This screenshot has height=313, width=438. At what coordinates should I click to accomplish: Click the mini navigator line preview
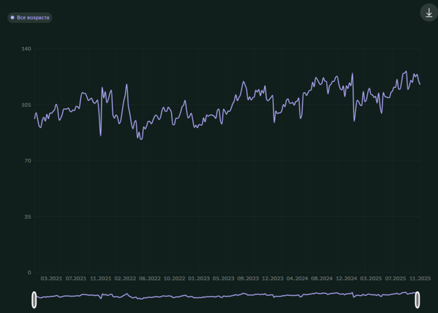[x=225, y=295]
